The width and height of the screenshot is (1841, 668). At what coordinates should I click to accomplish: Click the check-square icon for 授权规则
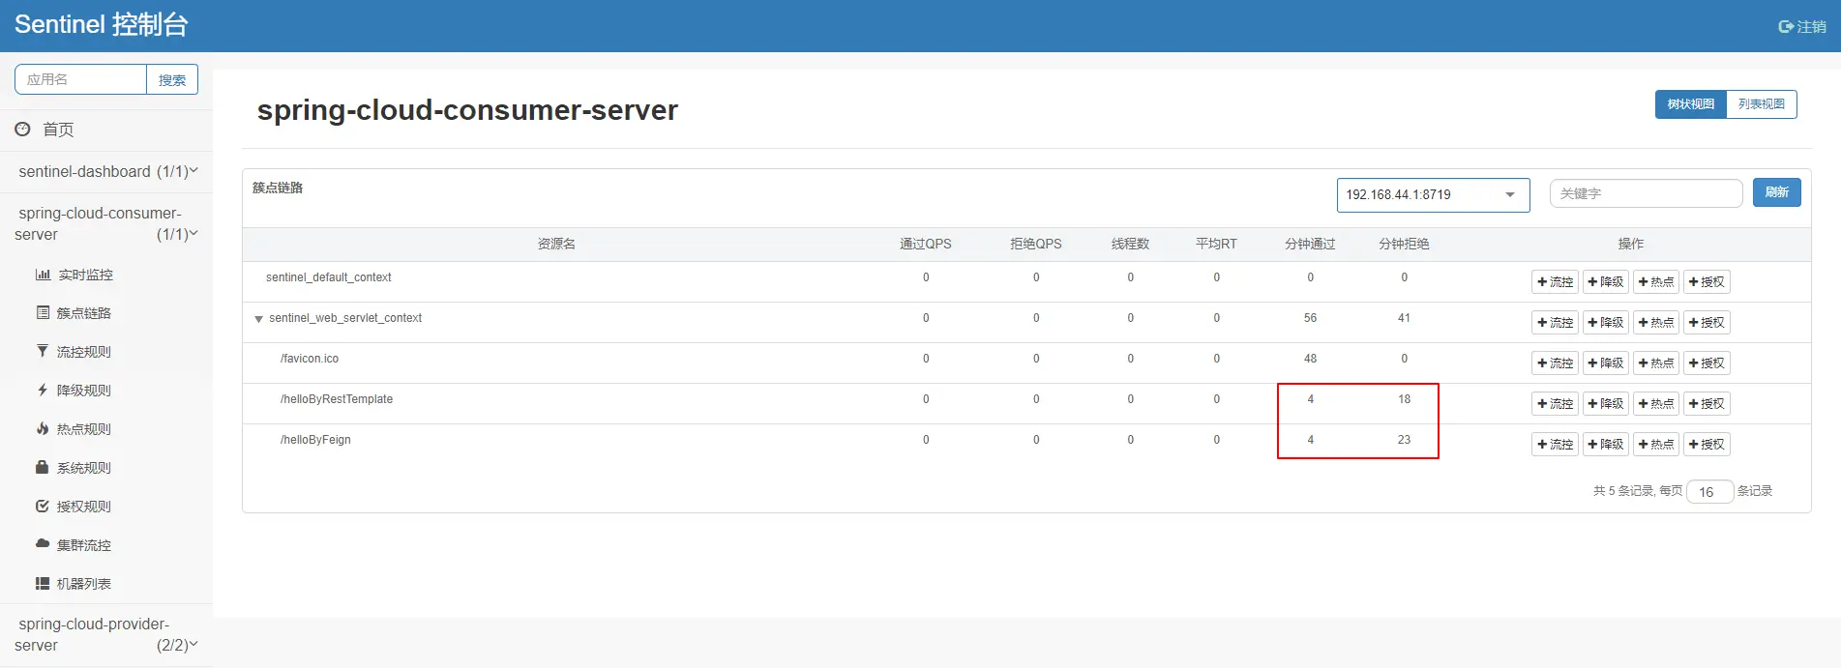tap(43, 506)
